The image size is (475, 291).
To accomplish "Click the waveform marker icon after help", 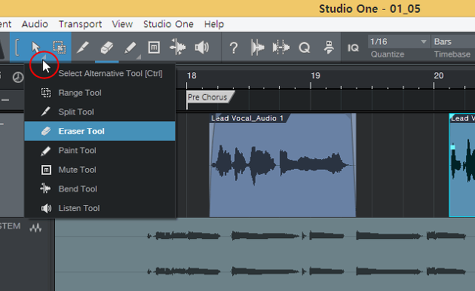I will coord(257,47).
